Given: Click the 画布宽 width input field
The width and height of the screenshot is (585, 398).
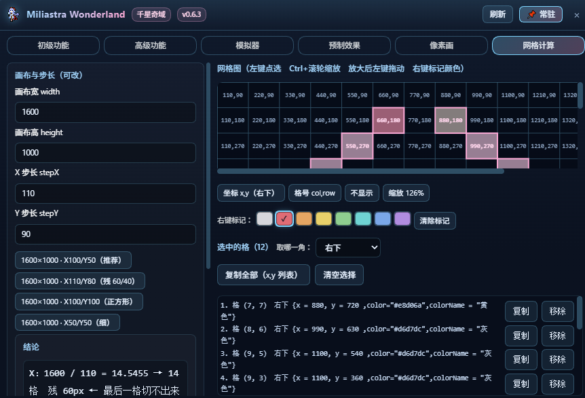Looking at the screenshot, I should click(105, 112).
